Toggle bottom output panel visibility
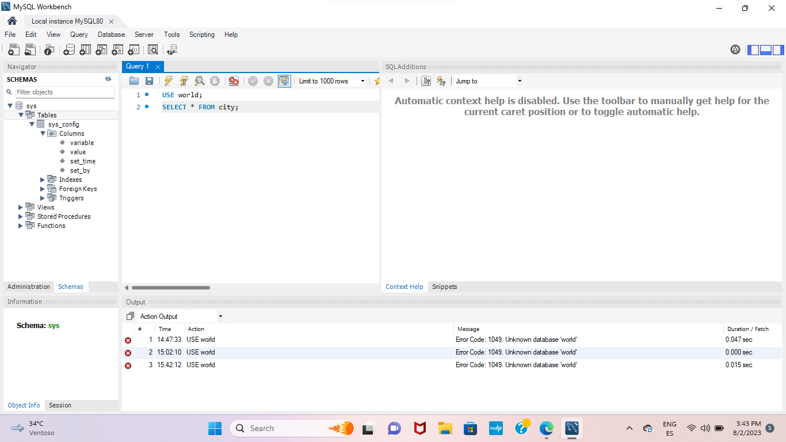Viewport: 786px width, 442px height. click(x=766, y=50)
